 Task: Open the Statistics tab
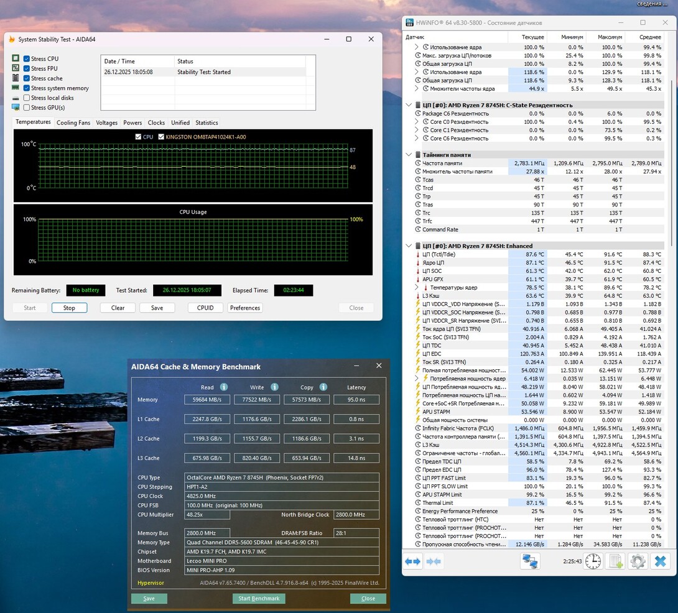pos(207,122)
